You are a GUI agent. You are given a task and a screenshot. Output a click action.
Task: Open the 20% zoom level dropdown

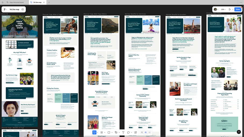(x=223, y=9)
